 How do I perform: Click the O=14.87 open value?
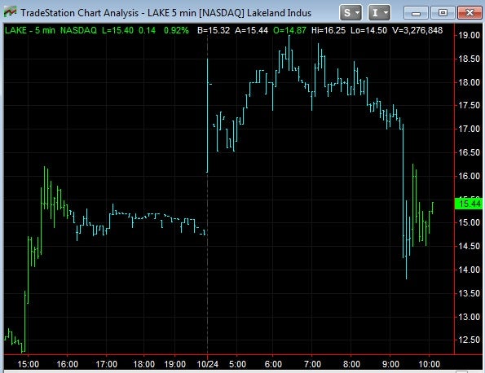289,30
